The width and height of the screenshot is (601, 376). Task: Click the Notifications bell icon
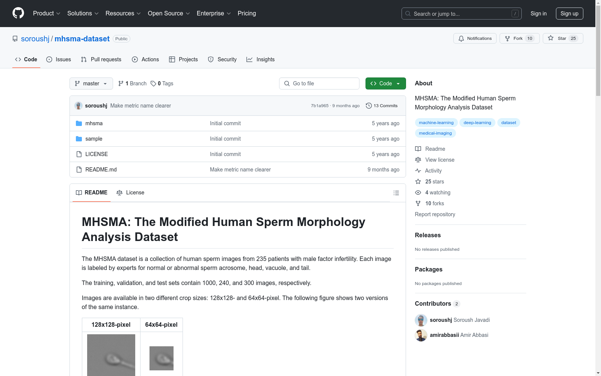click(x=461, y=38)
